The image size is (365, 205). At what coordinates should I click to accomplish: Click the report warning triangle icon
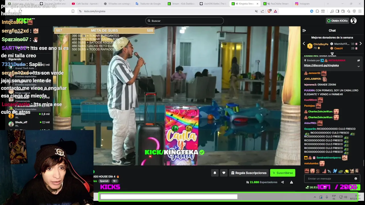(291, 182)
